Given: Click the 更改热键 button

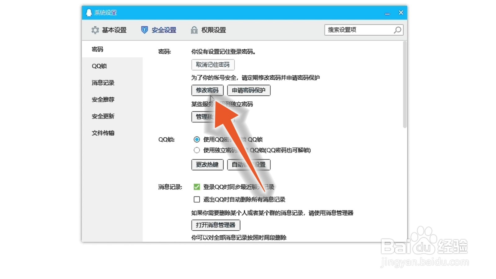Looking at the screenshot, I should (x=207, y=165).
